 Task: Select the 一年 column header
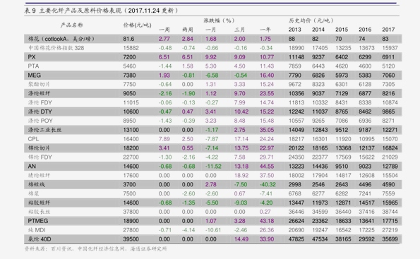pyautogui.click(x=265, y=30)
